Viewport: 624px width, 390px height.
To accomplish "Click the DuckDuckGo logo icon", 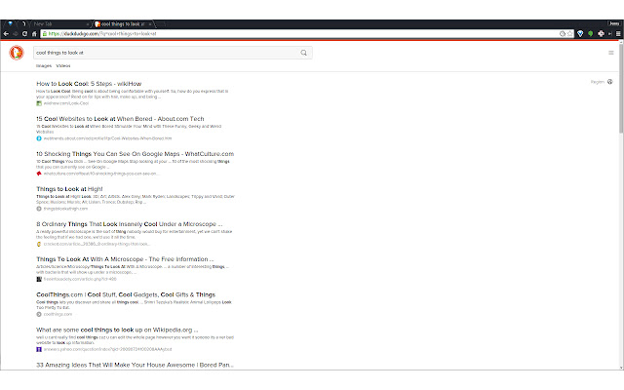I will (17, 52).
